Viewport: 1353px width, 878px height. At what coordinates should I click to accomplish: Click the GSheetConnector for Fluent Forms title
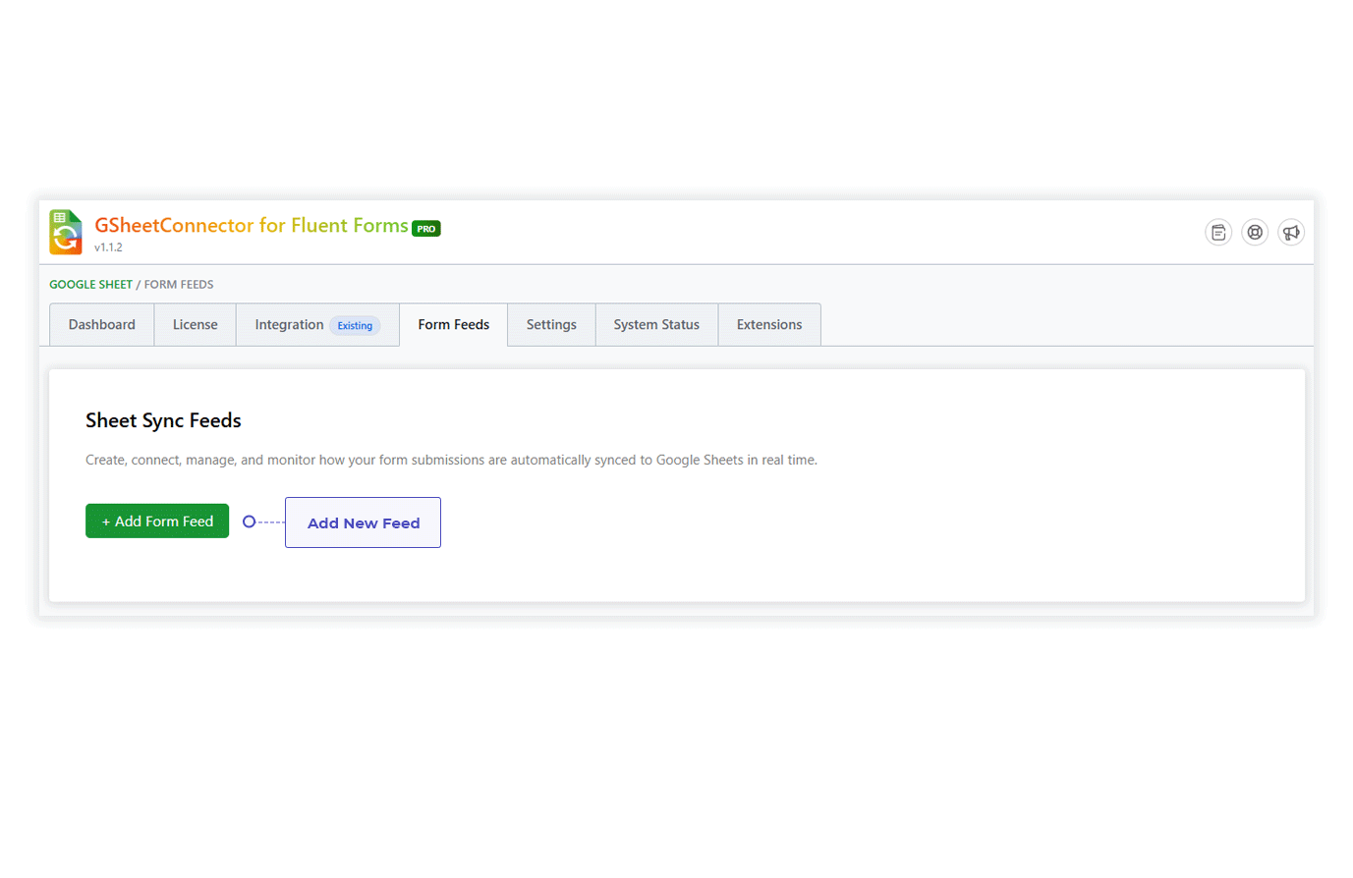point(252,226)
